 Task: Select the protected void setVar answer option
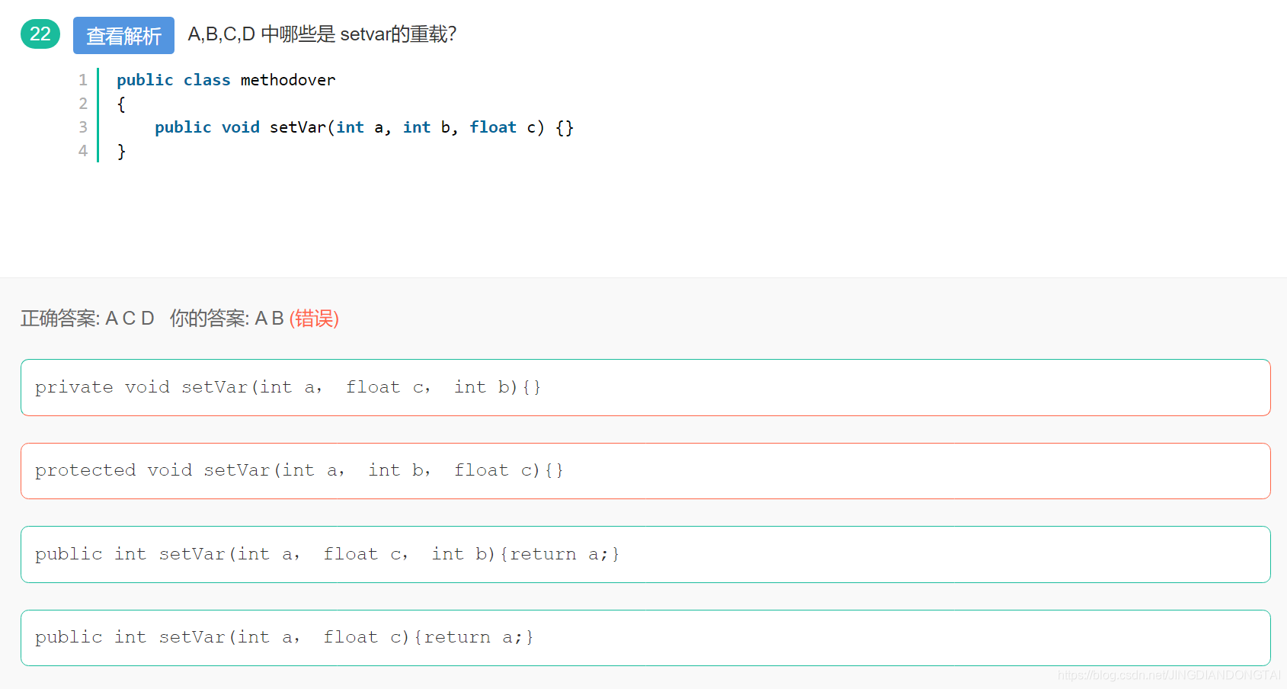[645, 471]
